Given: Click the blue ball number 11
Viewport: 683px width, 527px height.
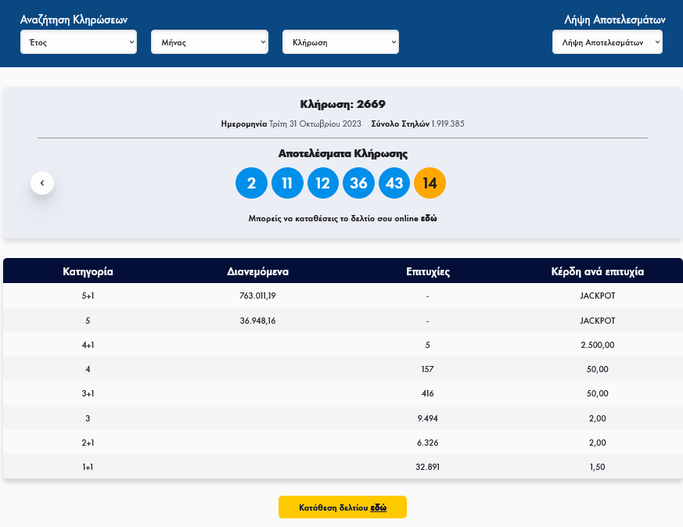Looking at the screenshot, I should [x=287, y=184].
